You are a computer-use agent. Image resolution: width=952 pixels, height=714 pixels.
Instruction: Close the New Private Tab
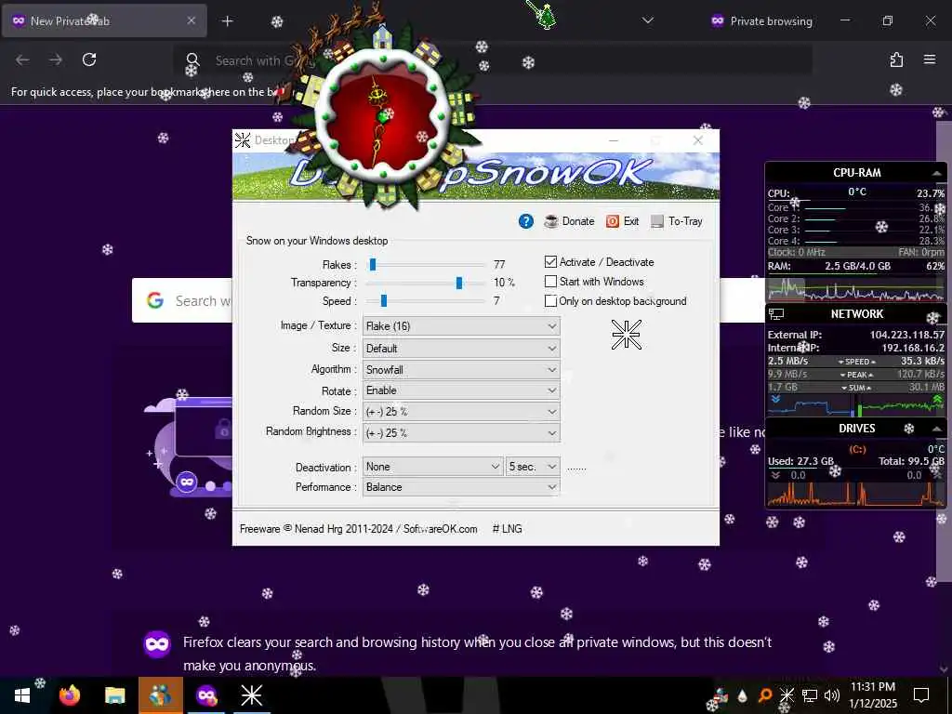(192, 20)
